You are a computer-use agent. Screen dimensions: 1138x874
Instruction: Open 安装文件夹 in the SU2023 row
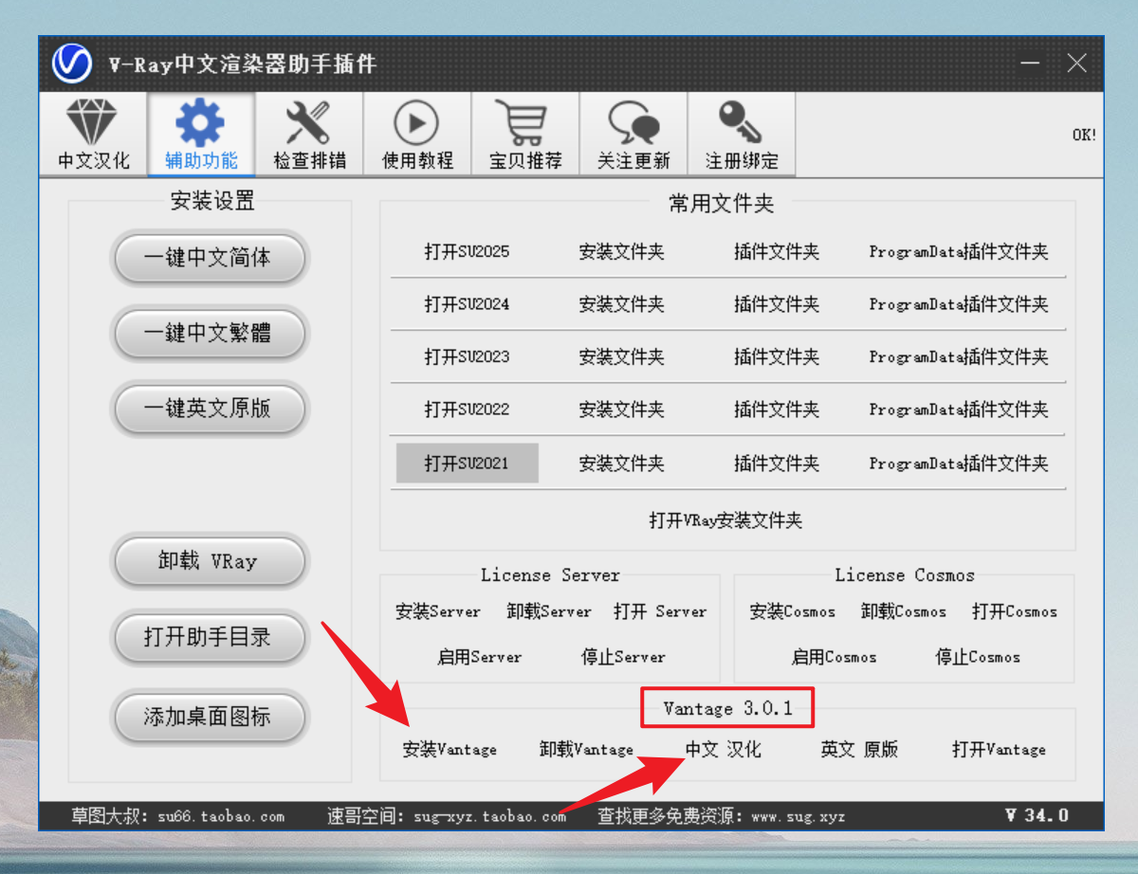pos(622,357)
